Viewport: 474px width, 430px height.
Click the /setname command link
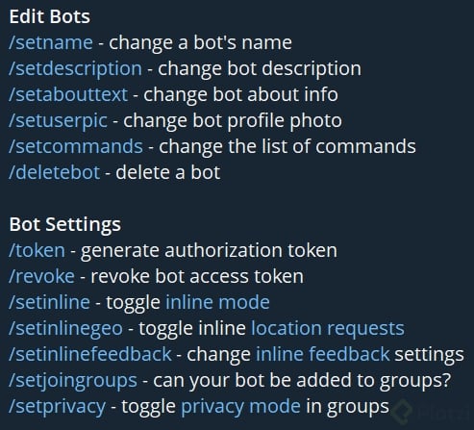pos(51,42)
